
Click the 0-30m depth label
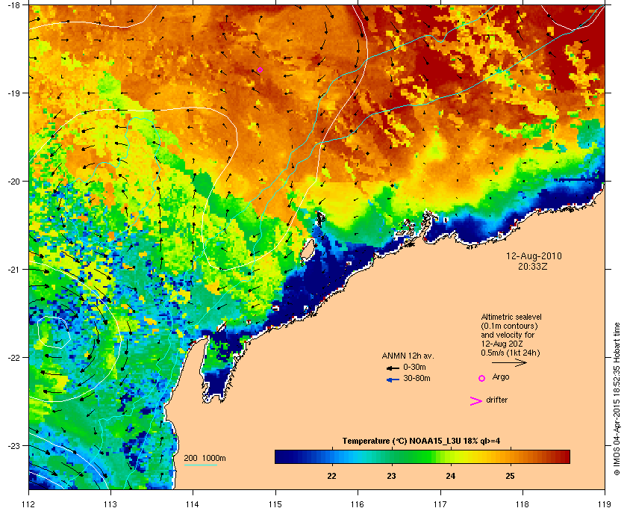414,367
